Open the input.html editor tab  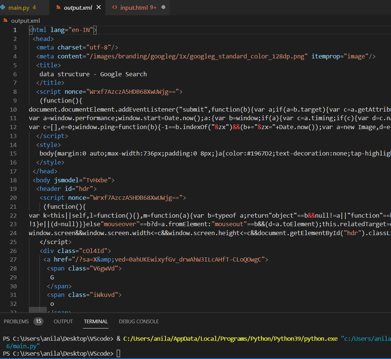(134, 8)
